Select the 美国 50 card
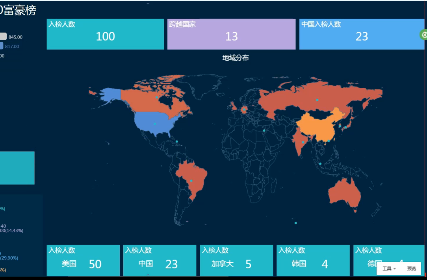 tap(83, 260)
